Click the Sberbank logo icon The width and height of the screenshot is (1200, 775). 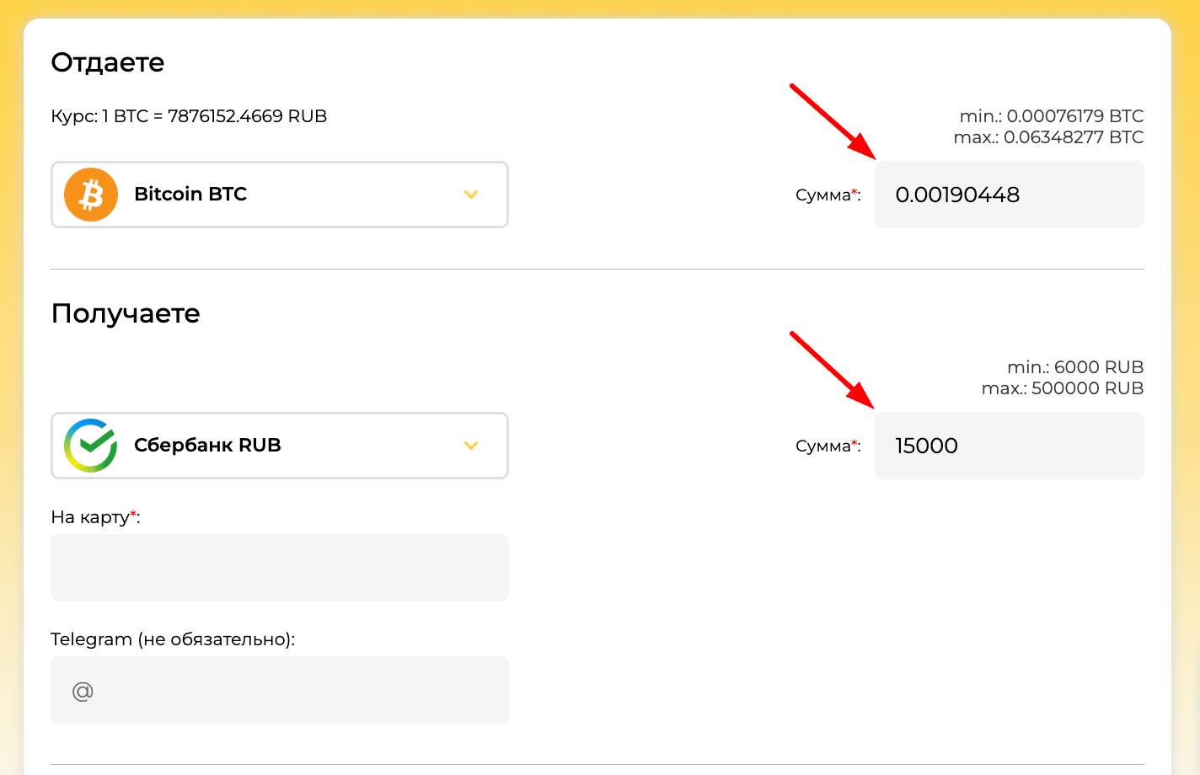91,446
